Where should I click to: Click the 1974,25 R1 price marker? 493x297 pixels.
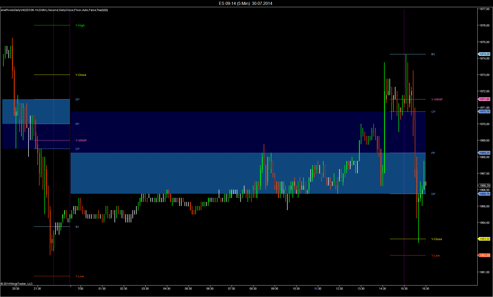coord(484,54)
